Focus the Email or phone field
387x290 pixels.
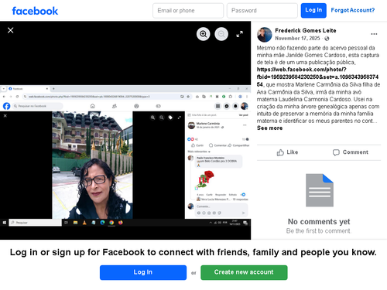coord(188,11)
